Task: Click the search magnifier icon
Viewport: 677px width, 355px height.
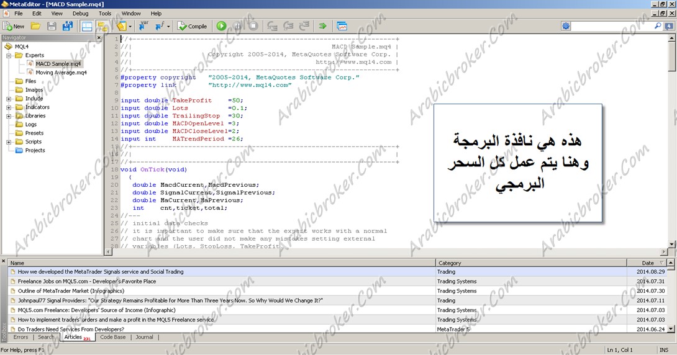Action: pos(658,26)
